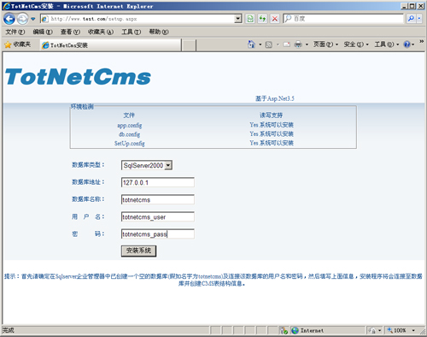The height and width of the screenshot is (337, 427).
Task: Open the Print dropdown arrow
Action: click(x=307, y=44)
